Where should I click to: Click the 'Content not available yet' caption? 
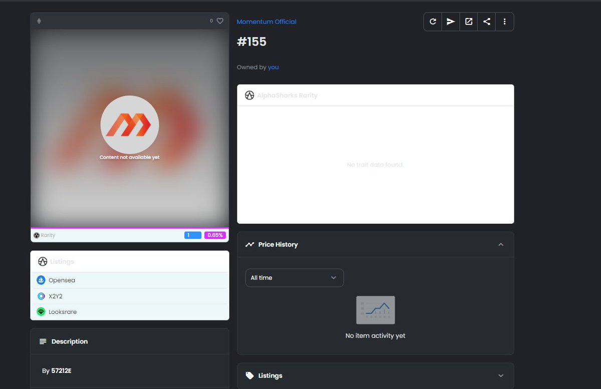(130, 157)
